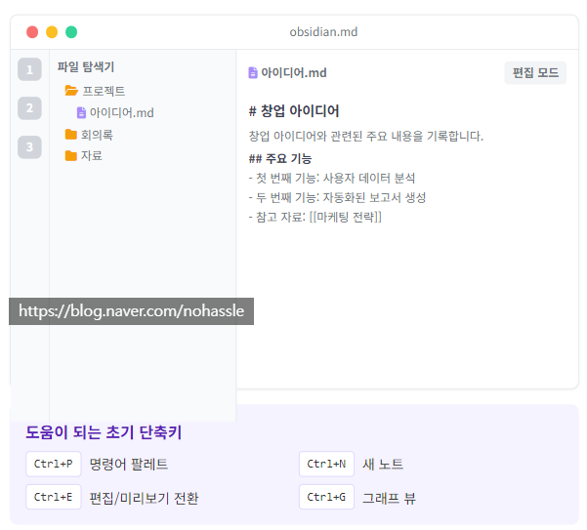Click the obsidian.md window title
The width and height of the screenshot is (587, 530).
(323, 32)
